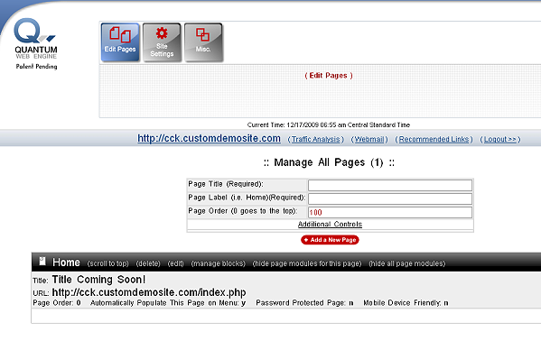
Task: Click the Quantum Web Engine logo
Action: coord(36,39)
